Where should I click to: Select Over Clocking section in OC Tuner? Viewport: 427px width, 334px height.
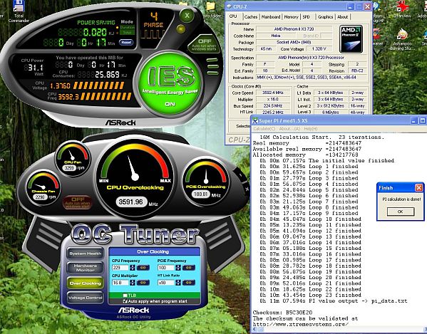click(86, 283)
